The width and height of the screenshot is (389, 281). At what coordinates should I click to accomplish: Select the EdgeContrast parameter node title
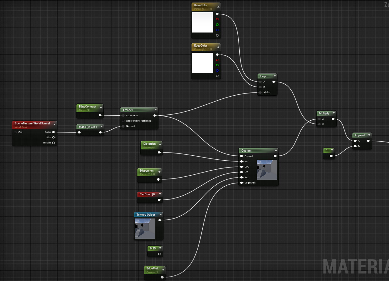pos(87,107)
